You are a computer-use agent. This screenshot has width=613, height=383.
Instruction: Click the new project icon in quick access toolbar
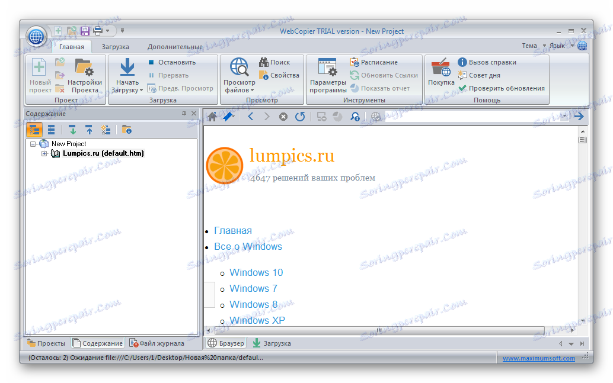click(x=58, y=30)
